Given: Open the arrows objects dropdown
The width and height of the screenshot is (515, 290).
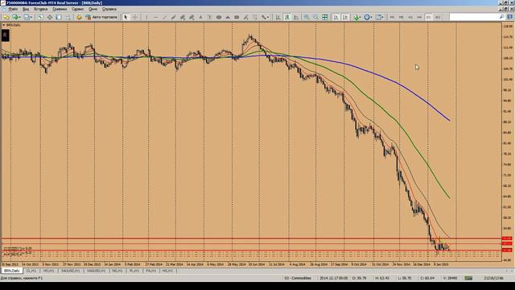Looking at the screenshot, I should pos(268,17).
